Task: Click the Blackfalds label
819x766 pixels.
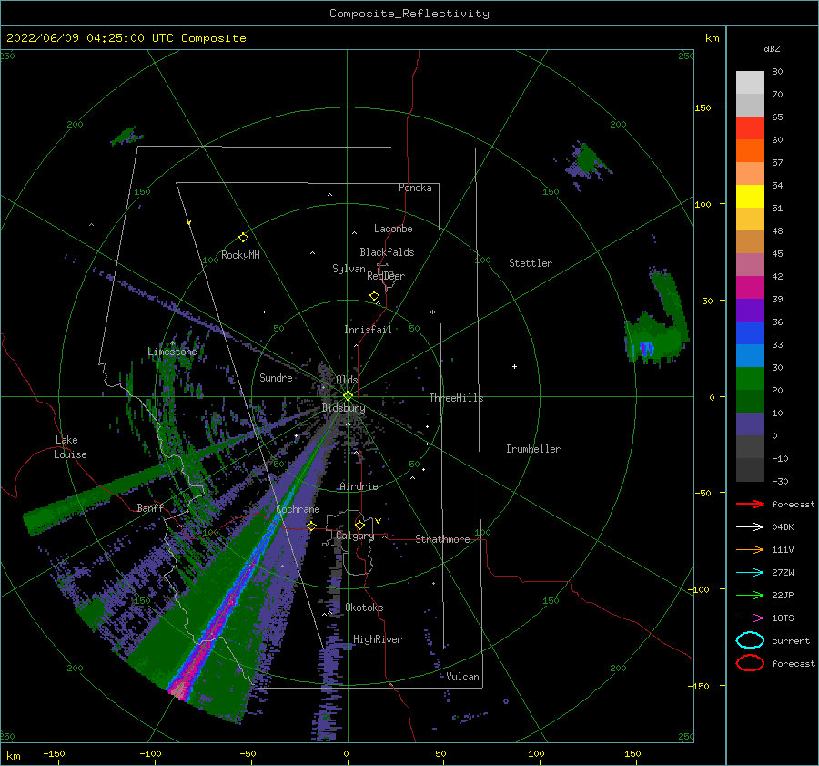Action: click(x=387, y=252)
